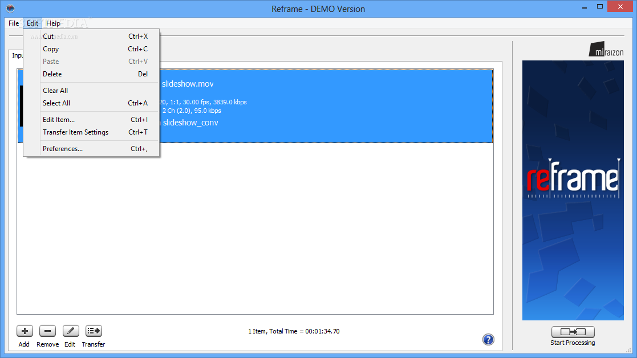Click the Transfer list-arrow icon button
This screenshot has height=358, width=637.
point(94,331)
